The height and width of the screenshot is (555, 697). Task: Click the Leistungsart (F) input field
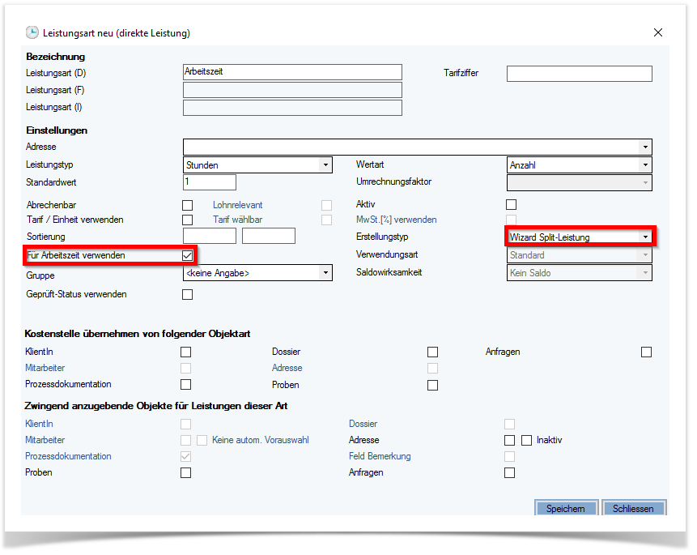(292, 90)
